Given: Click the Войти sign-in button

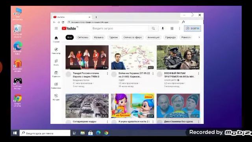Looking at the screenshot, I should (x=193, y=28).
